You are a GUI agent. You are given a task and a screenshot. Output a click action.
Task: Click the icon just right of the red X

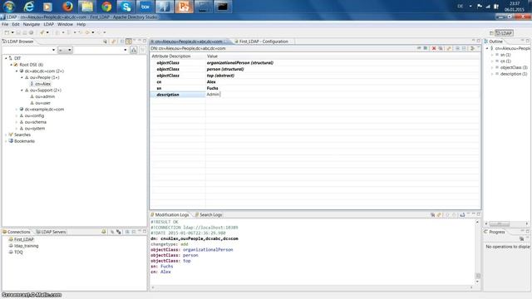coord(441,48)
